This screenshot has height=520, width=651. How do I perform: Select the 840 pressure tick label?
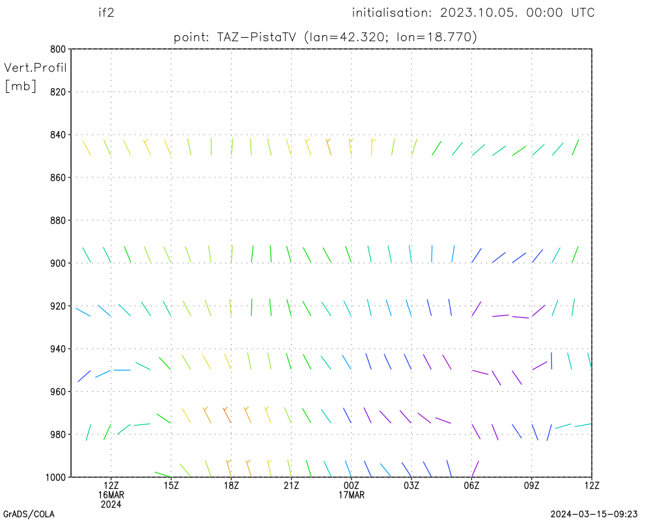coord(58,135)
